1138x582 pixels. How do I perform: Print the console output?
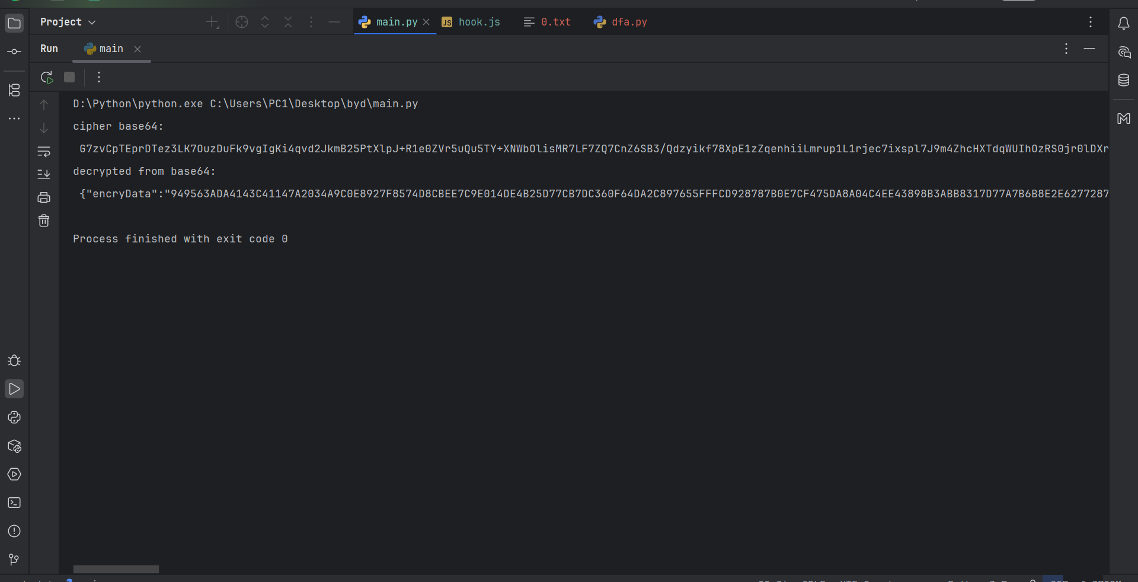[44, 197]
